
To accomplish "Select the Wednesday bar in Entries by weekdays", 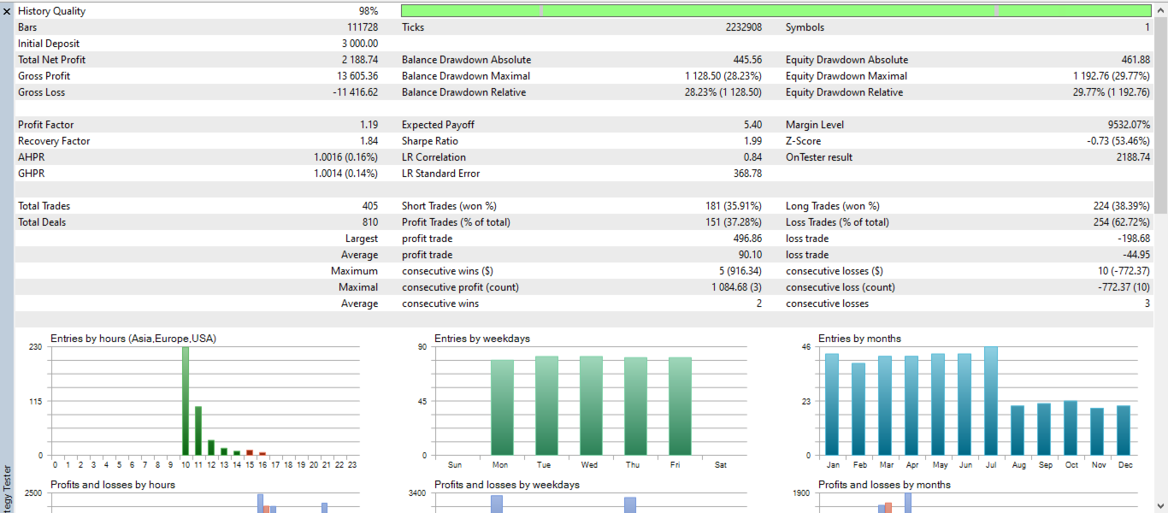I will tap(591, 406).
